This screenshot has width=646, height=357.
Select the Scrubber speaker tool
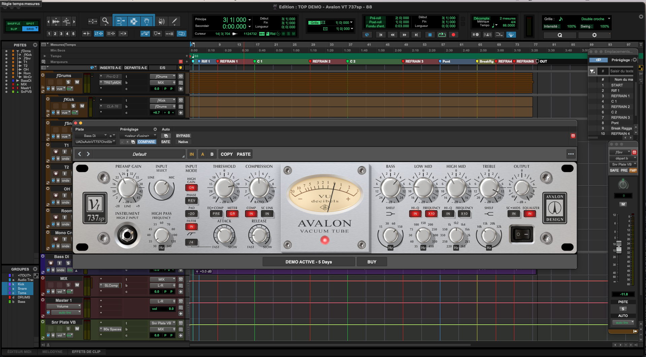[162, 22]
